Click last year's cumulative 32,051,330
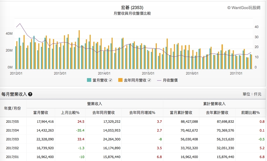Viewport: 267px width, 161px height. tap(226, 148)
